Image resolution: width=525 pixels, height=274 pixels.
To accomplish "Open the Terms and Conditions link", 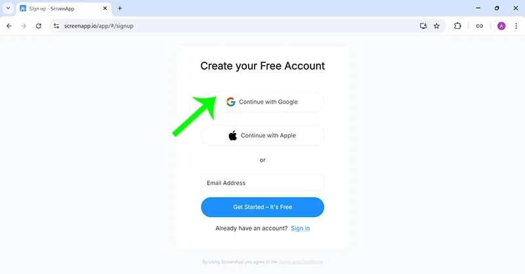I will coord(301,262).
